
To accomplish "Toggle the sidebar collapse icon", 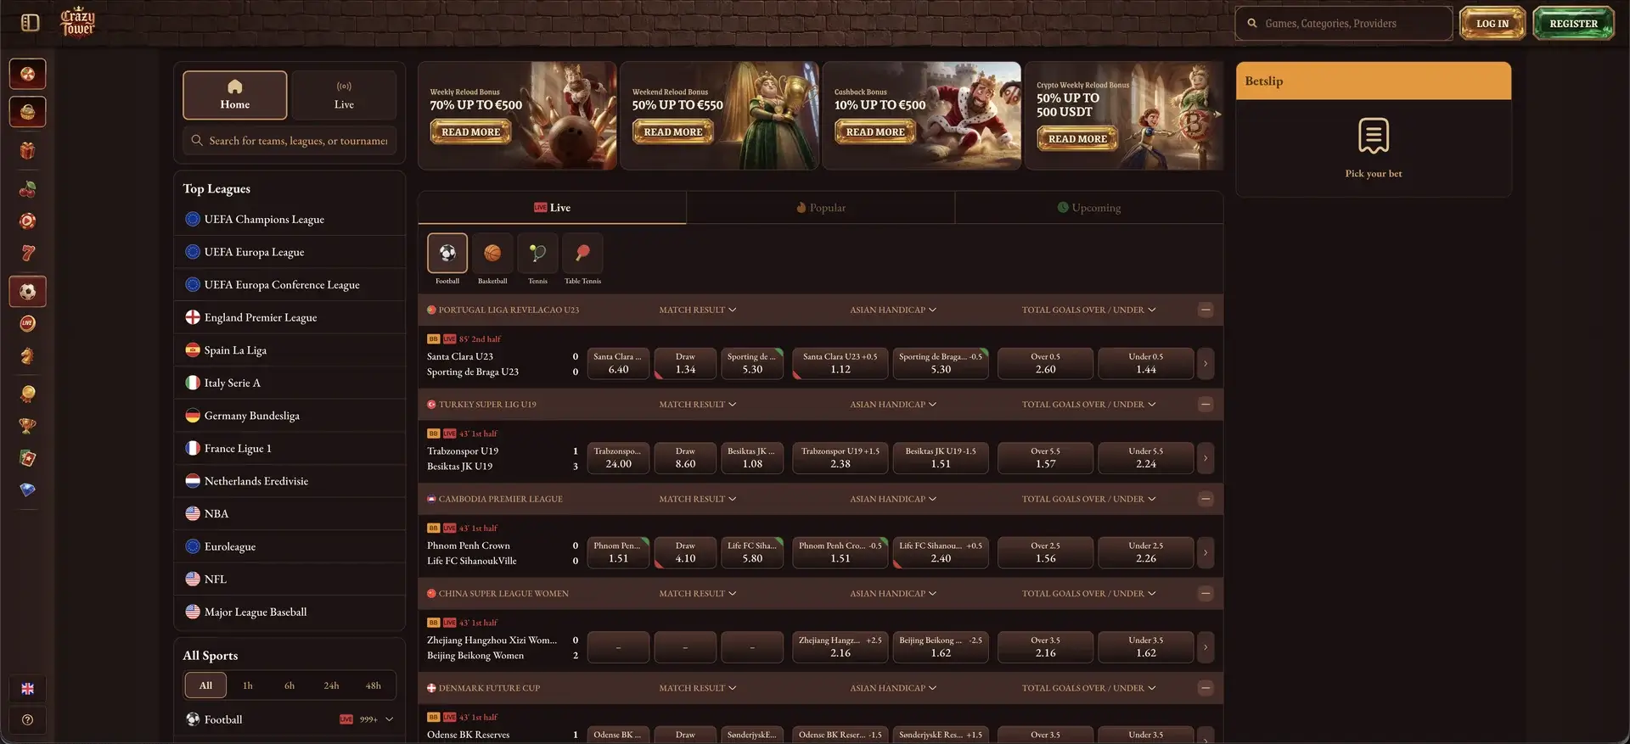I will click(x=30, y=23).
